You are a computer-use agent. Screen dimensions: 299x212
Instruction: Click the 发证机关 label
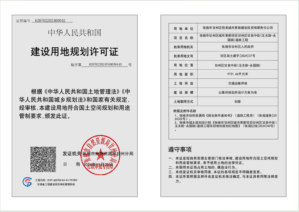72,154
